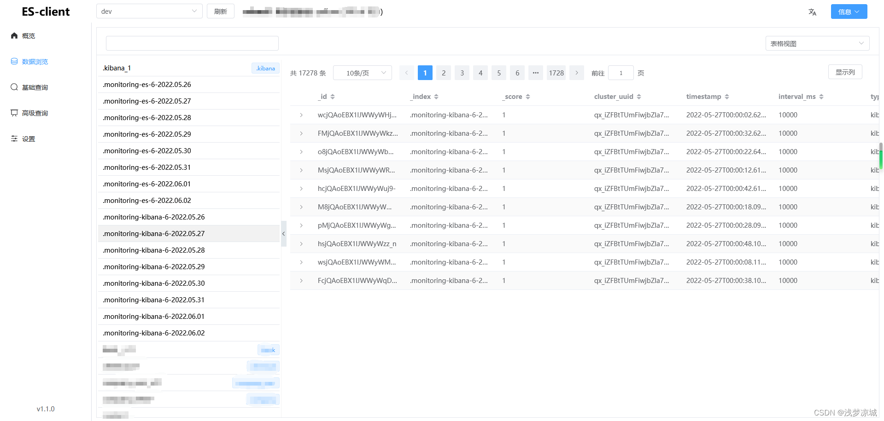This screenshot has width=884, height=421.
Task: Select index .monitoring-kibana-6-2022.05.30
Action: point(153,283)
